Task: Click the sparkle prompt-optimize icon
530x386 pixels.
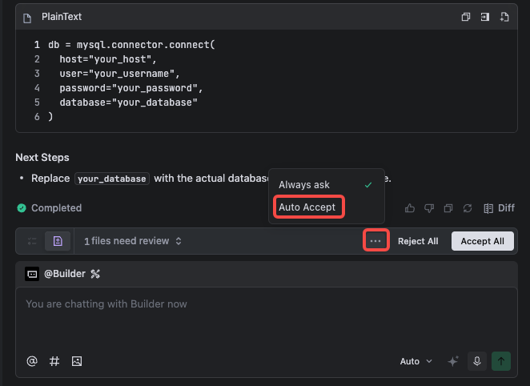Action: [x=453, y=361]
